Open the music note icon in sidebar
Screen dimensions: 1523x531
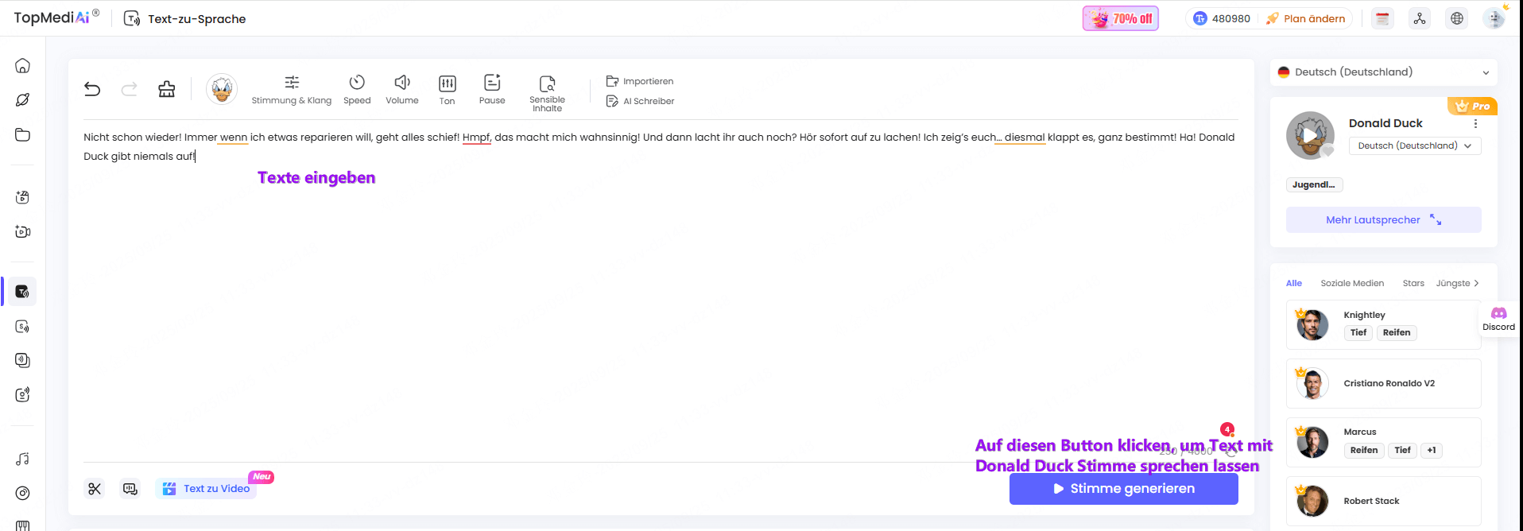click(x=23, y=459)
